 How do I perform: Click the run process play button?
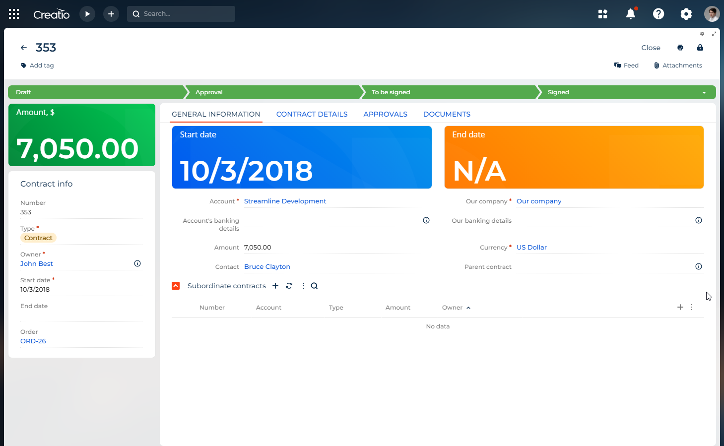[87, 14]
